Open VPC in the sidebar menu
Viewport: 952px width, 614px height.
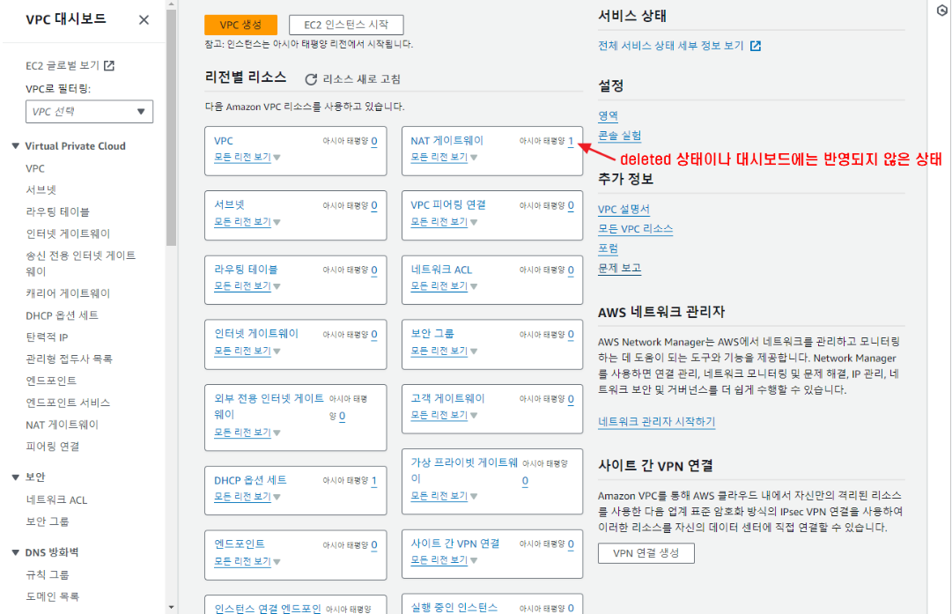click(x=35, y=169)
